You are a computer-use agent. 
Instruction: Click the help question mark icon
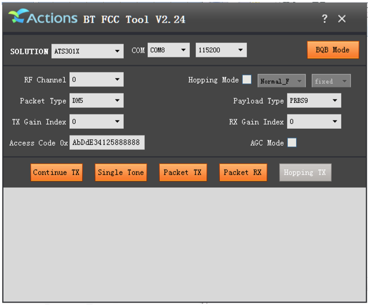(325, 18)
